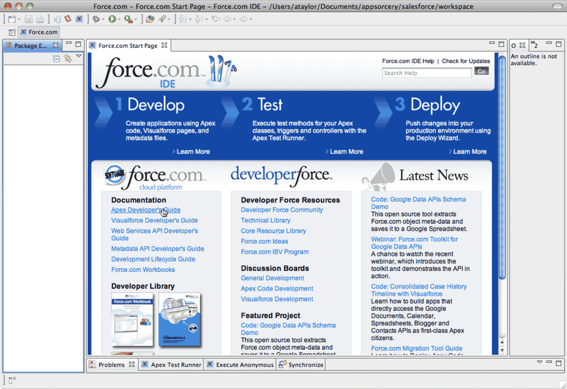567x389 pixels.
Task: Open the Force.com Workbook cover thumbnail
Action: coord(132,320)
